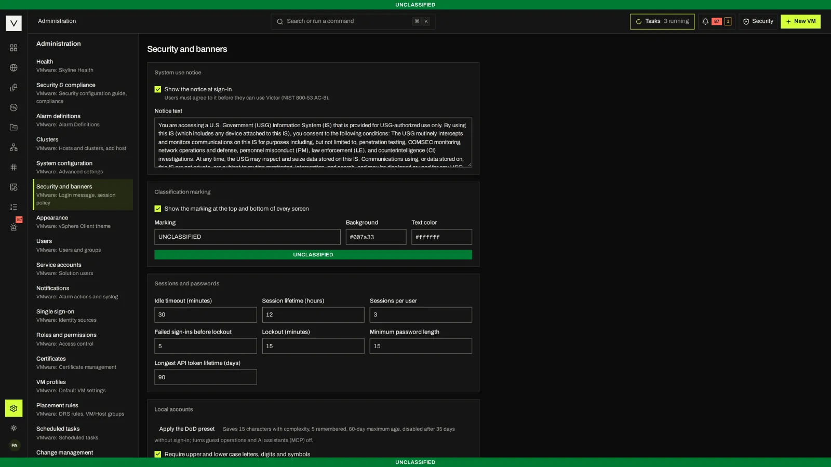
Task: Click the highlighted settings gear icon
Action: pos(14,408)
